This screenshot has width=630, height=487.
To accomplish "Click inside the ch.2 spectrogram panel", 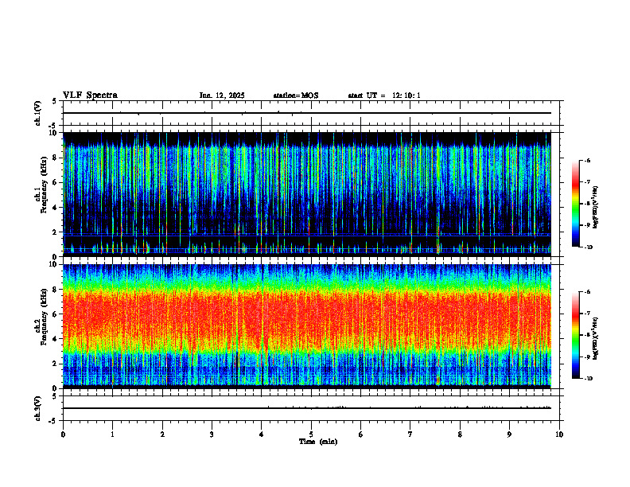I will (307, 326).
